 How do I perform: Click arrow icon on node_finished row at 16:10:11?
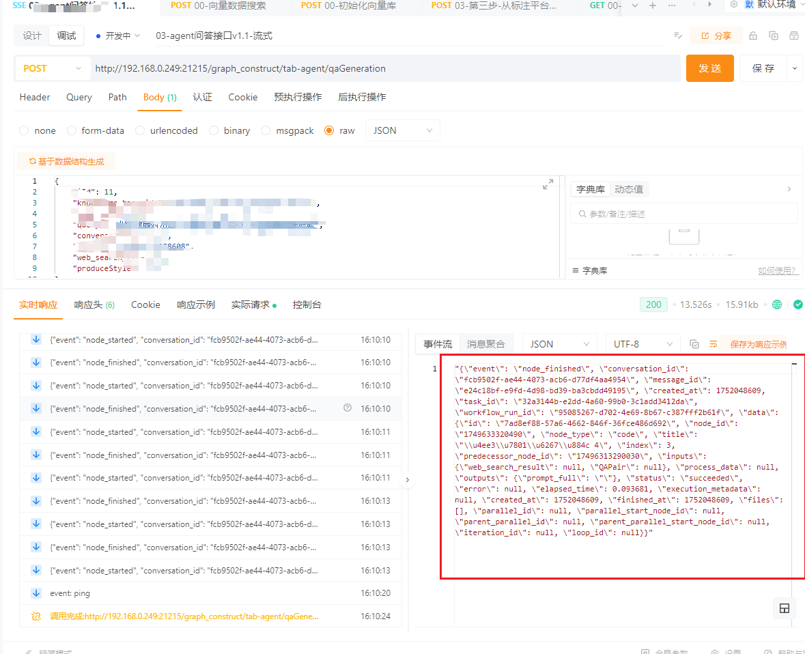(x=36, y=455)
